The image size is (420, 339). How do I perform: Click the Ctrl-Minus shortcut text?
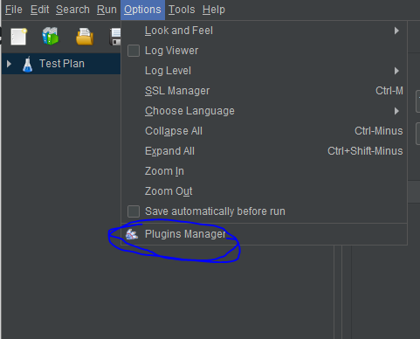[x=379, y=131]
